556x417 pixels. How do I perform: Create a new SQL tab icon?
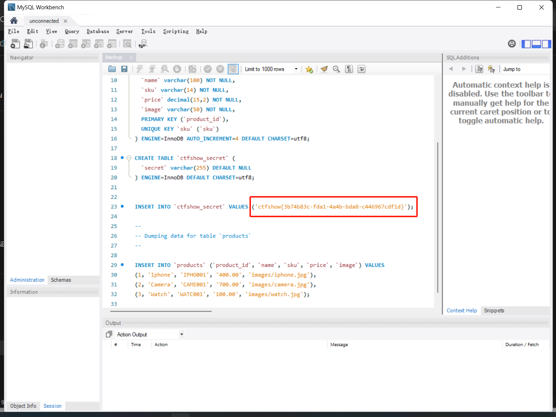pyautogui.click(x=15, y=44)
